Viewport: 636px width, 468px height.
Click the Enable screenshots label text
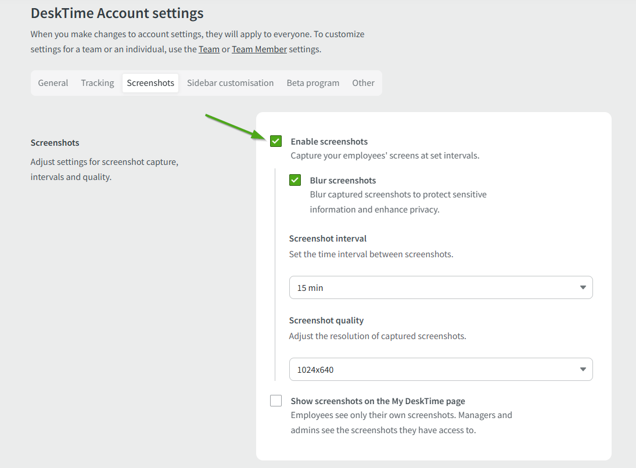329,142
